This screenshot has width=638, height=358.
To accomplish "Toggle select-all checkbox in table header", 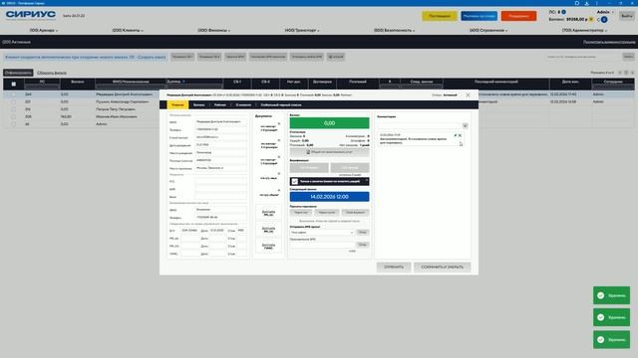I will pyautogui.click(x=13, y=84).
